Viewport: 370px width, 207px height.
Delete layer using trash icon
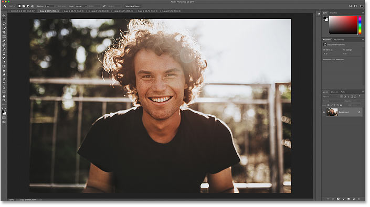point(359,199)
